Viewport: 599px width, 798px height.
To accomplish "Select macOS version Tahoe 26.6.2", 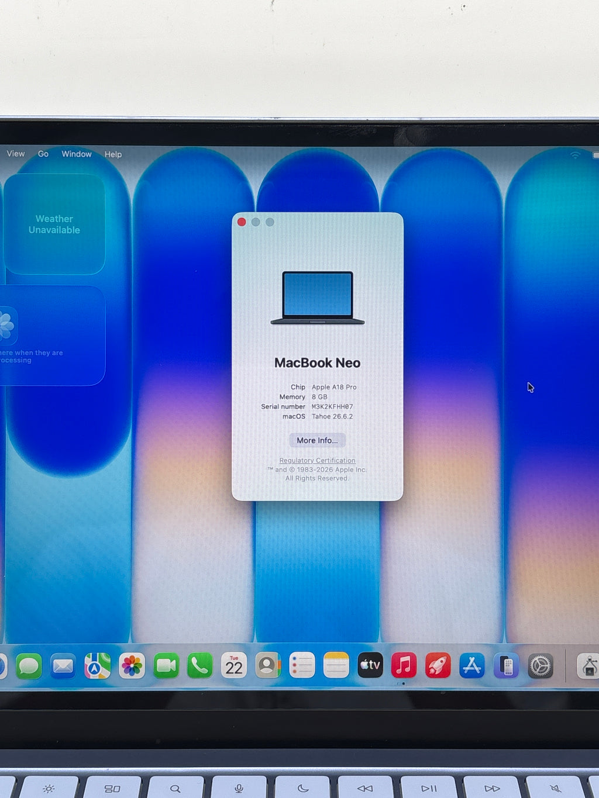I will coord(332,417).
